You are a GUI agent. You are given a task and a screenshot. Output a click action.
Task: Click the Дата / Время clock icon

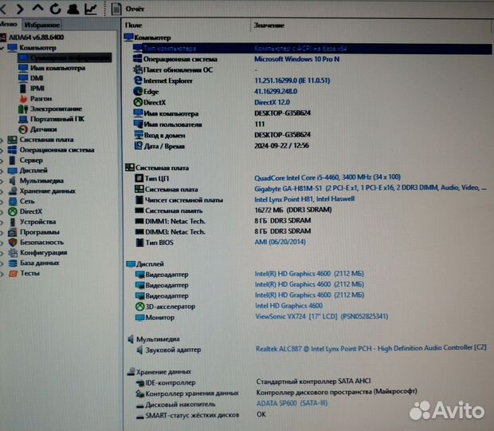coord(139,146)
